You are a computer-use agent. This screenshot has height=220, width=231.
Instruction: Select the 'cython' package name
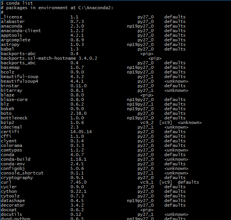click(9, 191)
